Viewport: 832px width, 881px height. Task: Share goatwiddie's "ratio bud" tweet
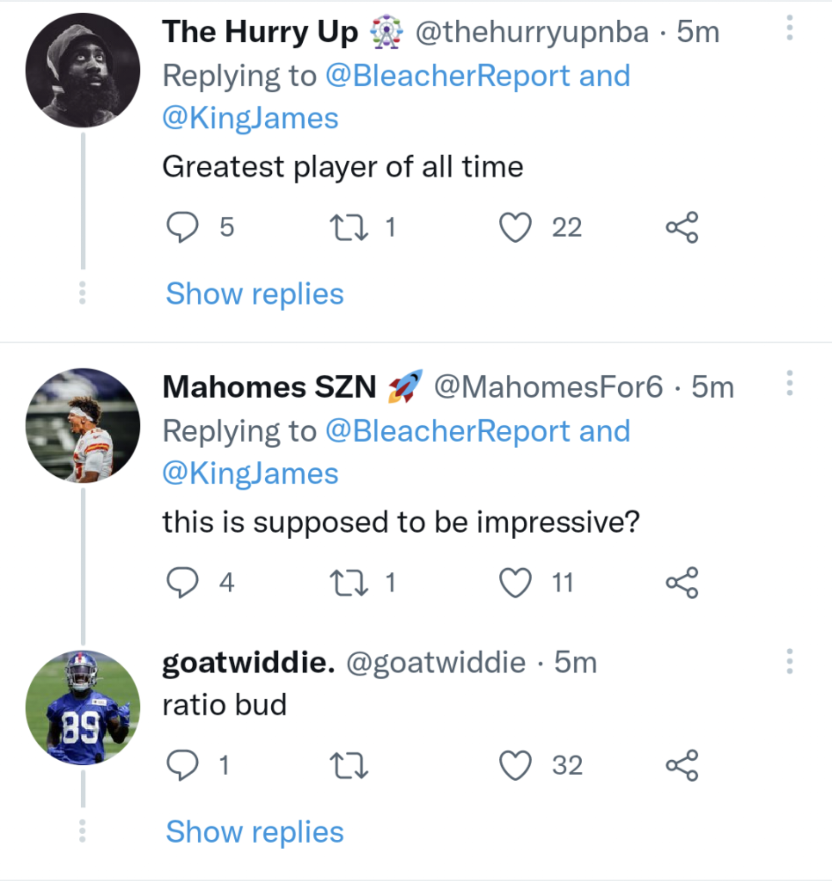pos(682,765)
